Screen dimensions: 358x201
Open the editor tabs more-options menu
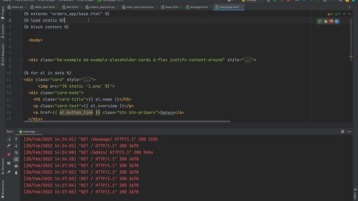pyautogui.click(x=350, y=7)
